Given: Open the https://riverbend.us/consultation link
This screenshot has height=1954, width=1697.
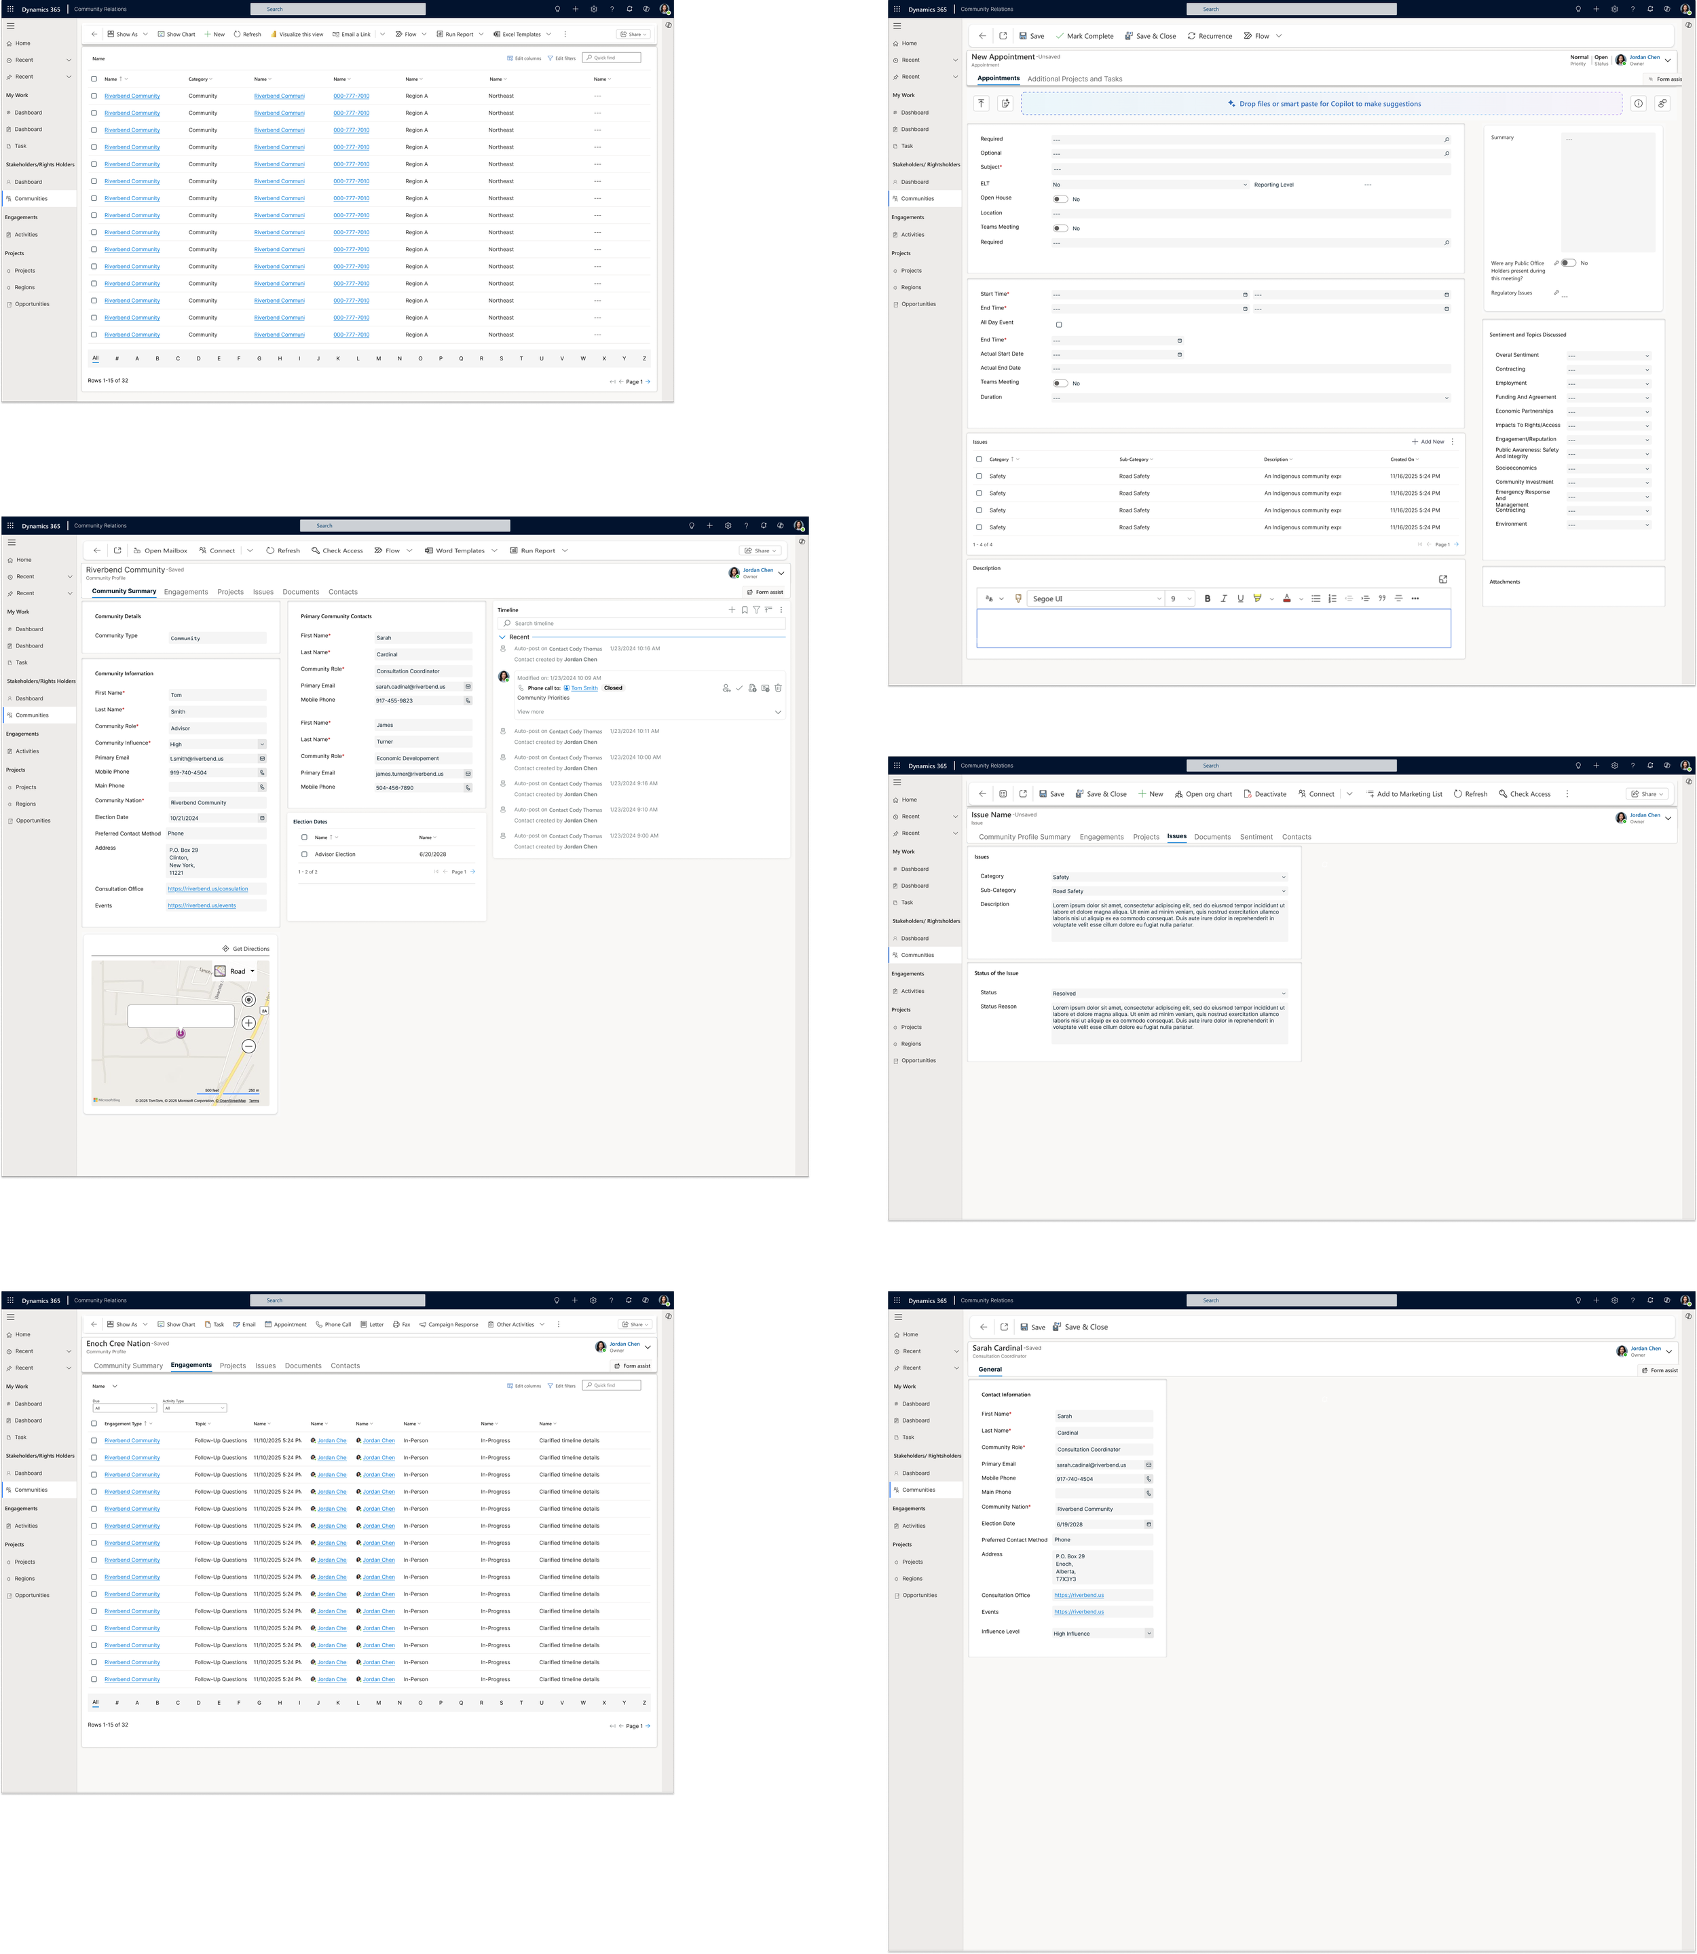Looking at the screenshot, I should click(208, 889).
